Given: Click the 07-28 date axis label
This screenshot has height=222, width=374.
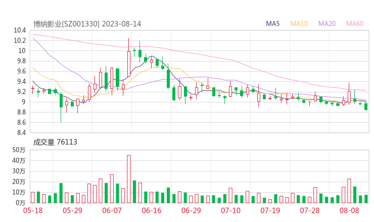Looking at the screenshot, I should [310, 210].
